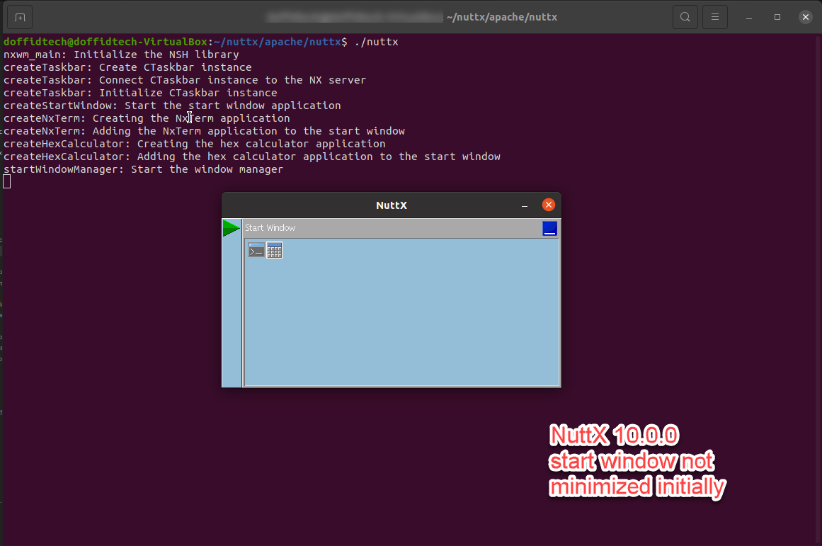Viewport: 822px width, 546px height.
Task: Click the NuttX window title bar
Action: (x=391, y=205)
